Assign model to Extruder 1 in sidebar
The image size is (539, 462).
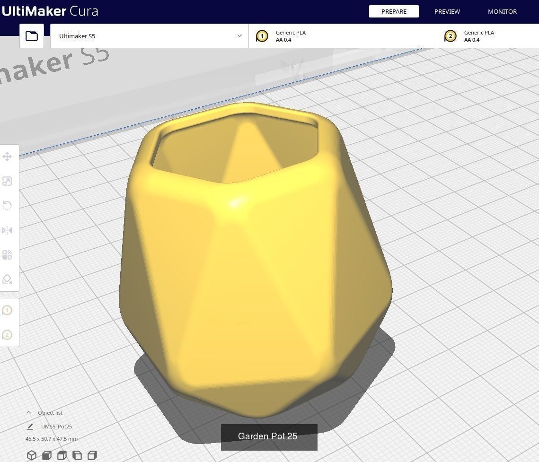[7, 311]
